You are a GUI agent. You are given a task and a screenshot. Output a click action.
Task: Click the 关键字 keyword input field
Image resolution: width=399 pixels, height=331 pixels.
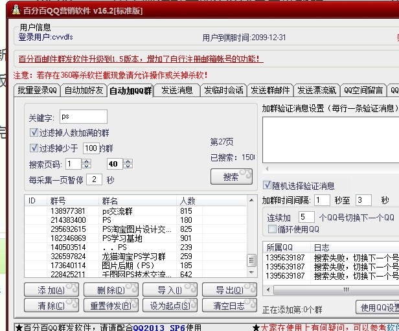coord(84,117)
